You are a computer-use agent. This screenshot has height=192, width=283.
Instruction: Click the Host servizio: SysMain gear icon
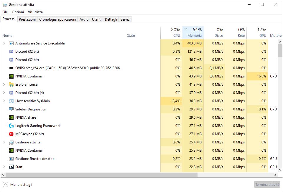(x=11, y=101)
